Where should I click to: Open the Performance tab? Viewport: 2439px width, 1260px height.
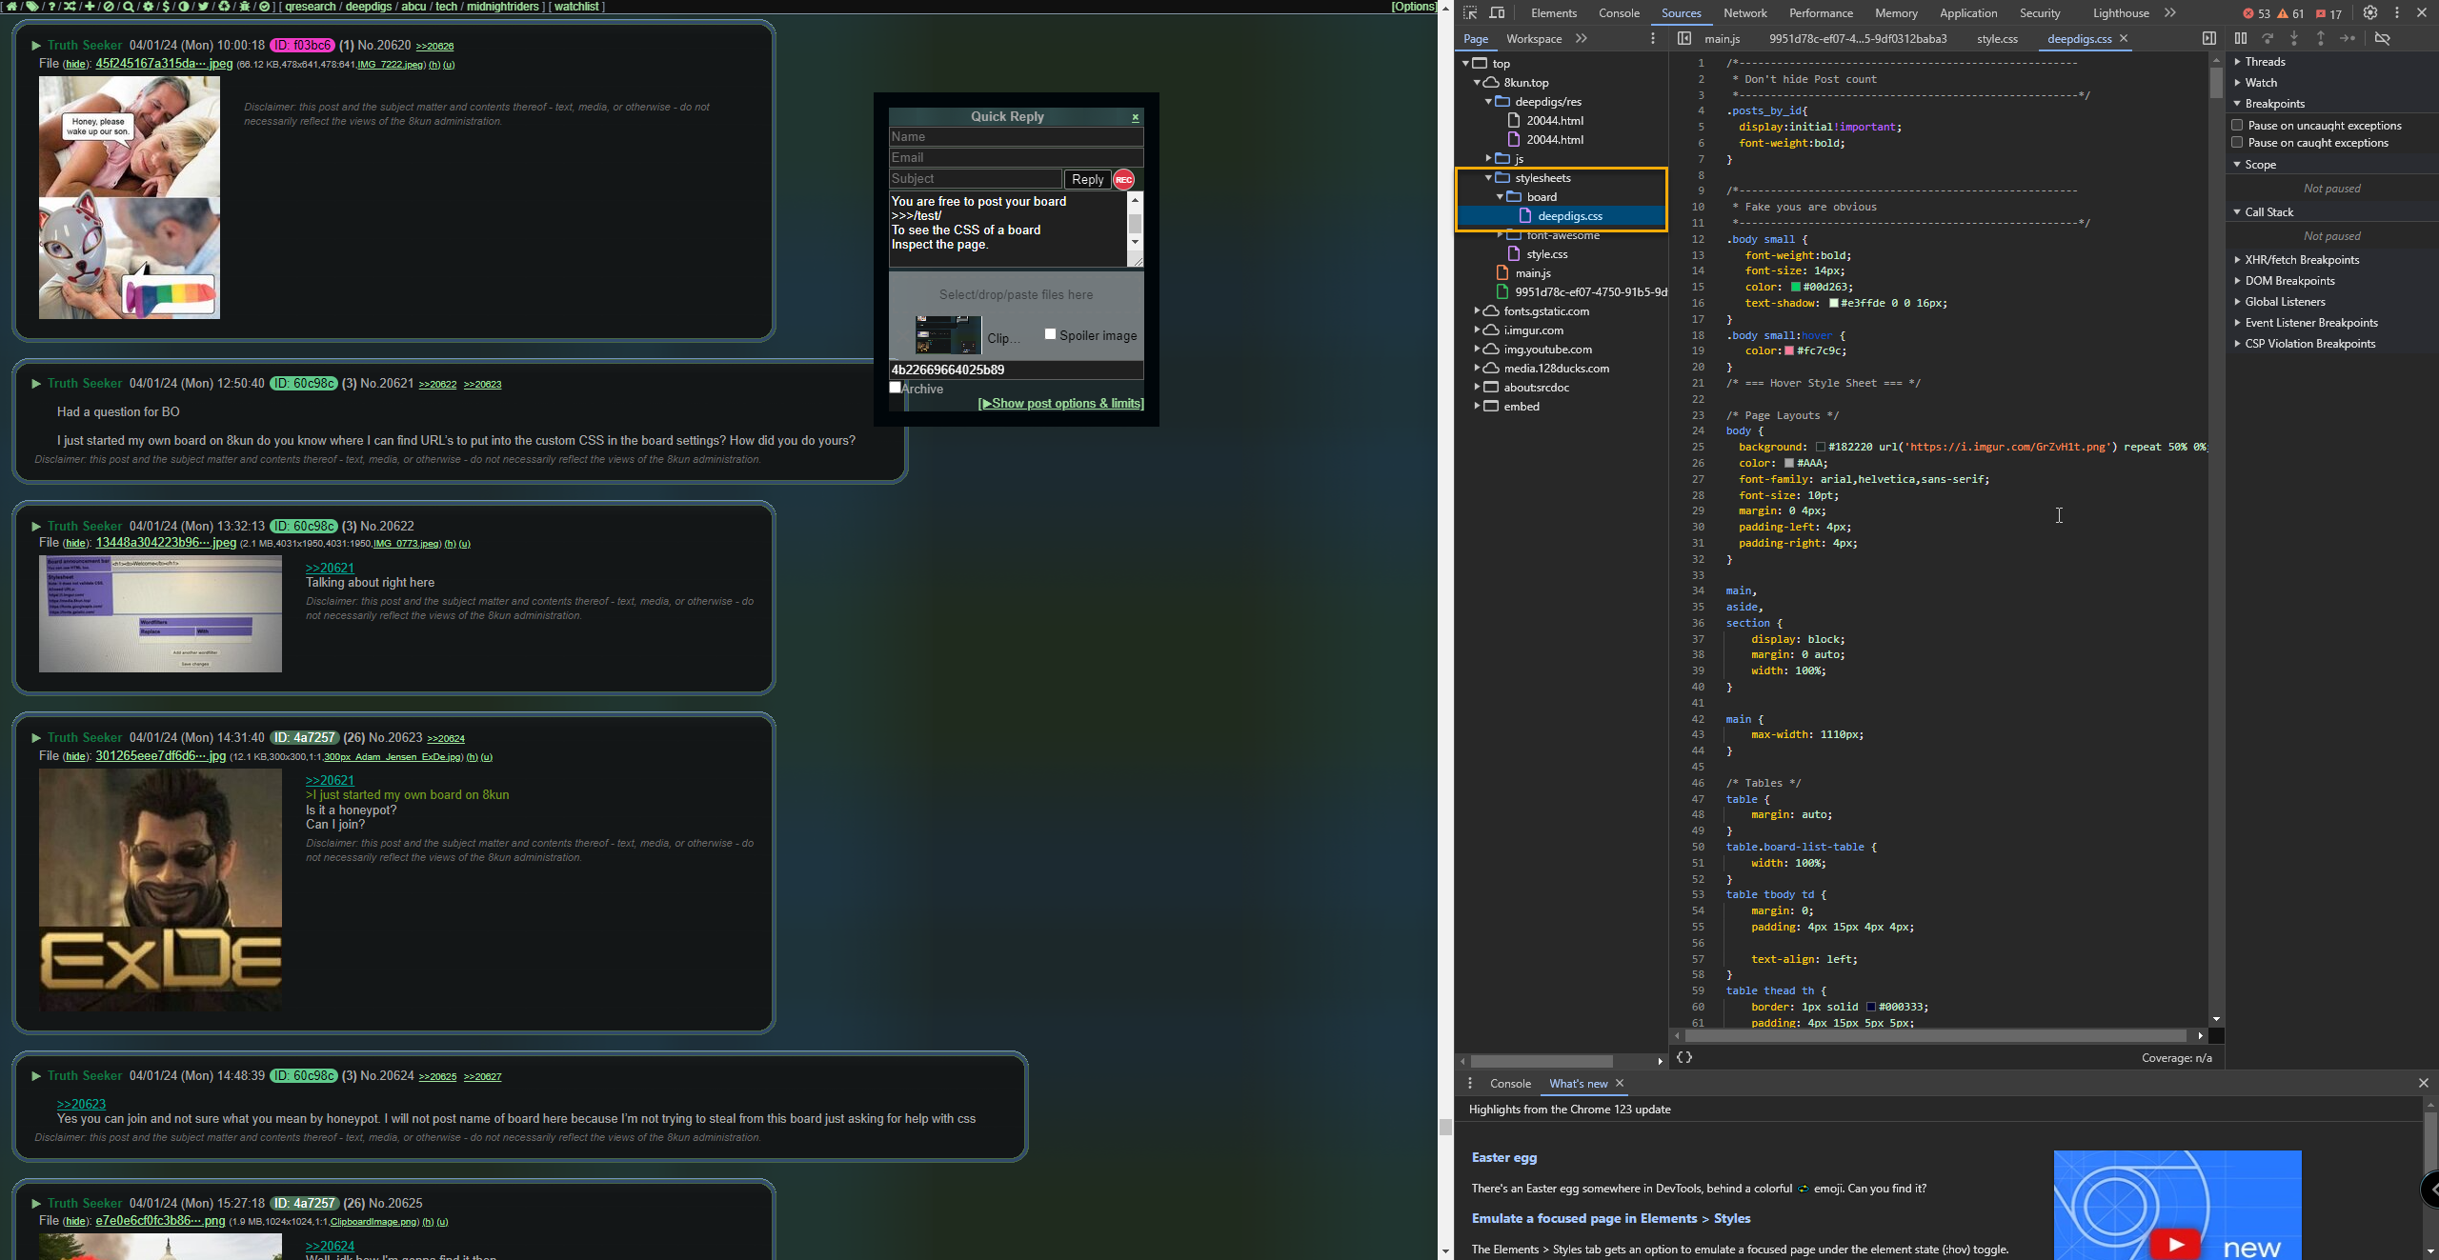1821,12
